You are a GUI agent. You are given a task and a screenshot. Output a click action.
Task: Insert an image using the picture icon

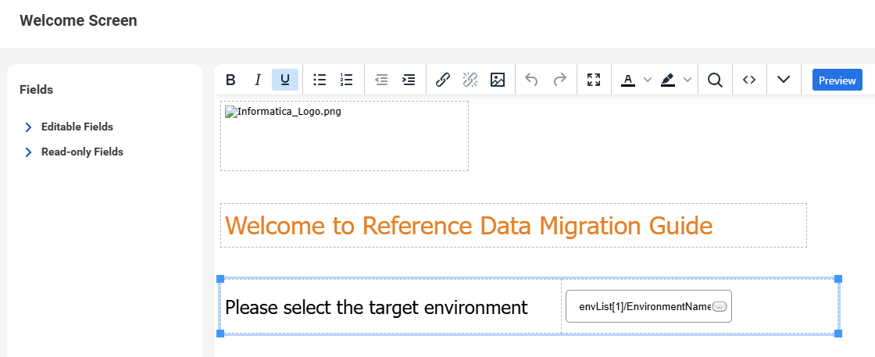(497, 80)
